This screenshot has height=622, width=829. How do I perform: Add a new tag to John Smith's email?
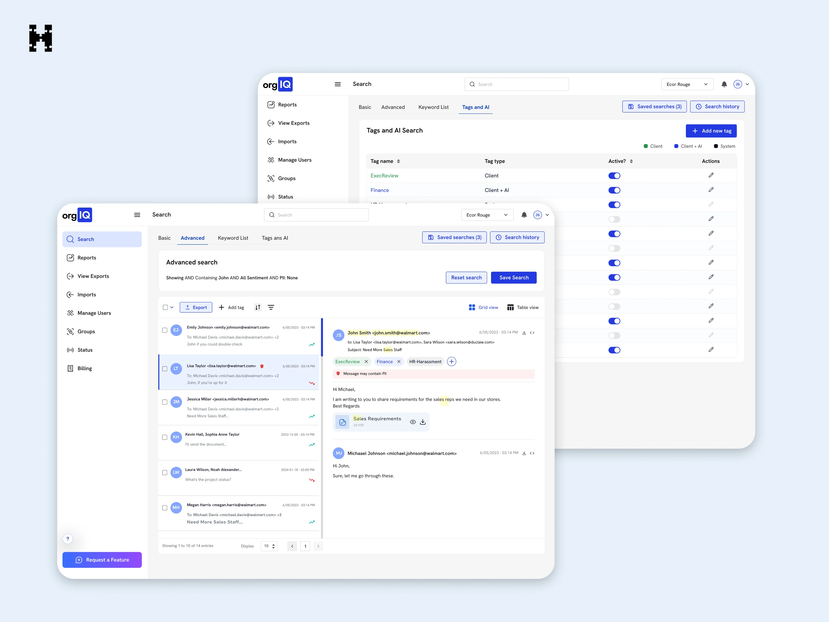point(451,361)
